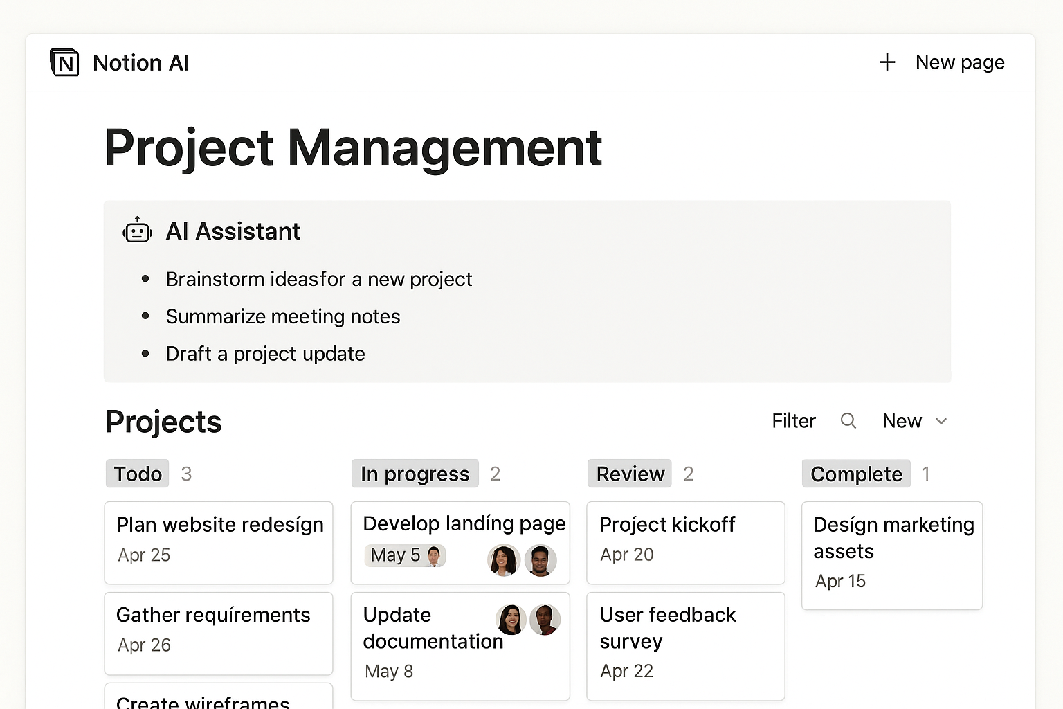Click Brainstorm ideas for a new project
This screenshot has width=1063, height=709.
[318, 279]
